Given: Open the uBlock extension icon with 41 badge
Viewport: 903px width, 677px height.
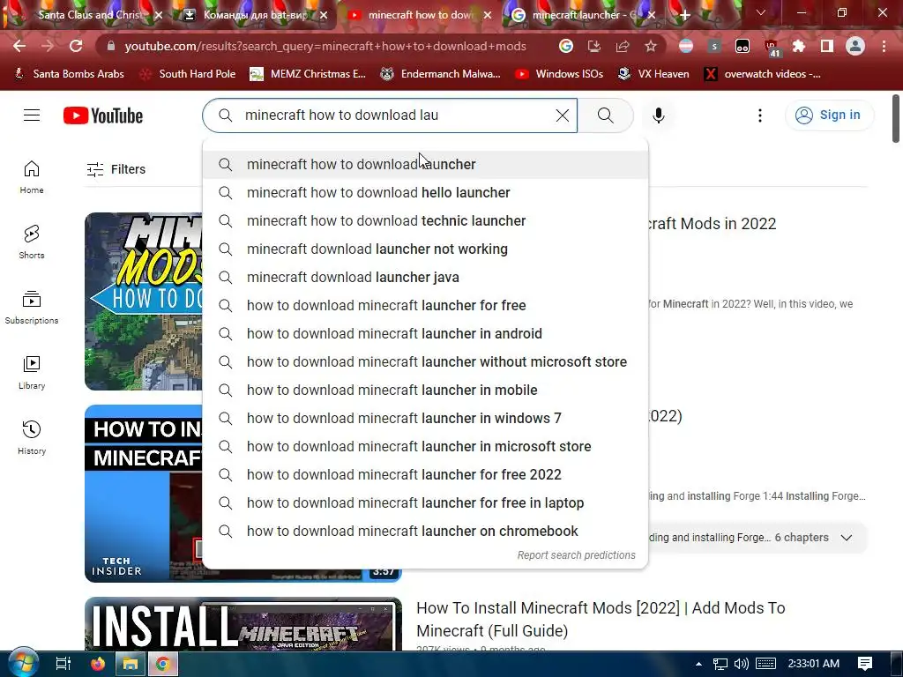Looking at the screenshot, I should coord(771,48).
